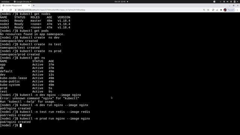Click the ROLES column header
The width and height of the screenshot is (240, 135).
[x=35, y=18]
